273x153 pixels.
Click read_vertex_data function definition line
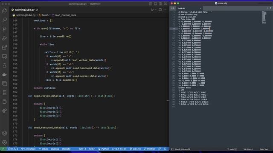71,96
